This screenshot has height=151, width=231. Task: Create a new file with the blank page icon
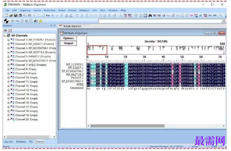coord(6,16)
